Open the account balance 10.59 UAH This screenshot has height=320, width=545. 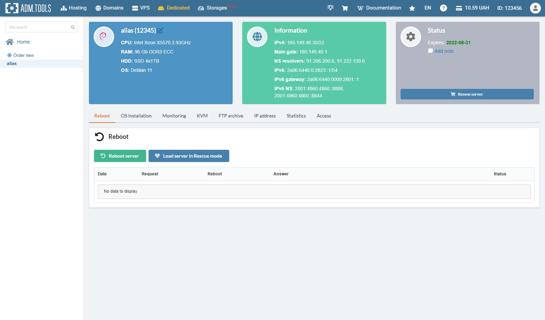(472, 8)
